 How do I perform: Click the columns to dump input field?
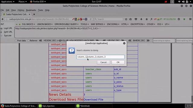(x=100, y=57)
